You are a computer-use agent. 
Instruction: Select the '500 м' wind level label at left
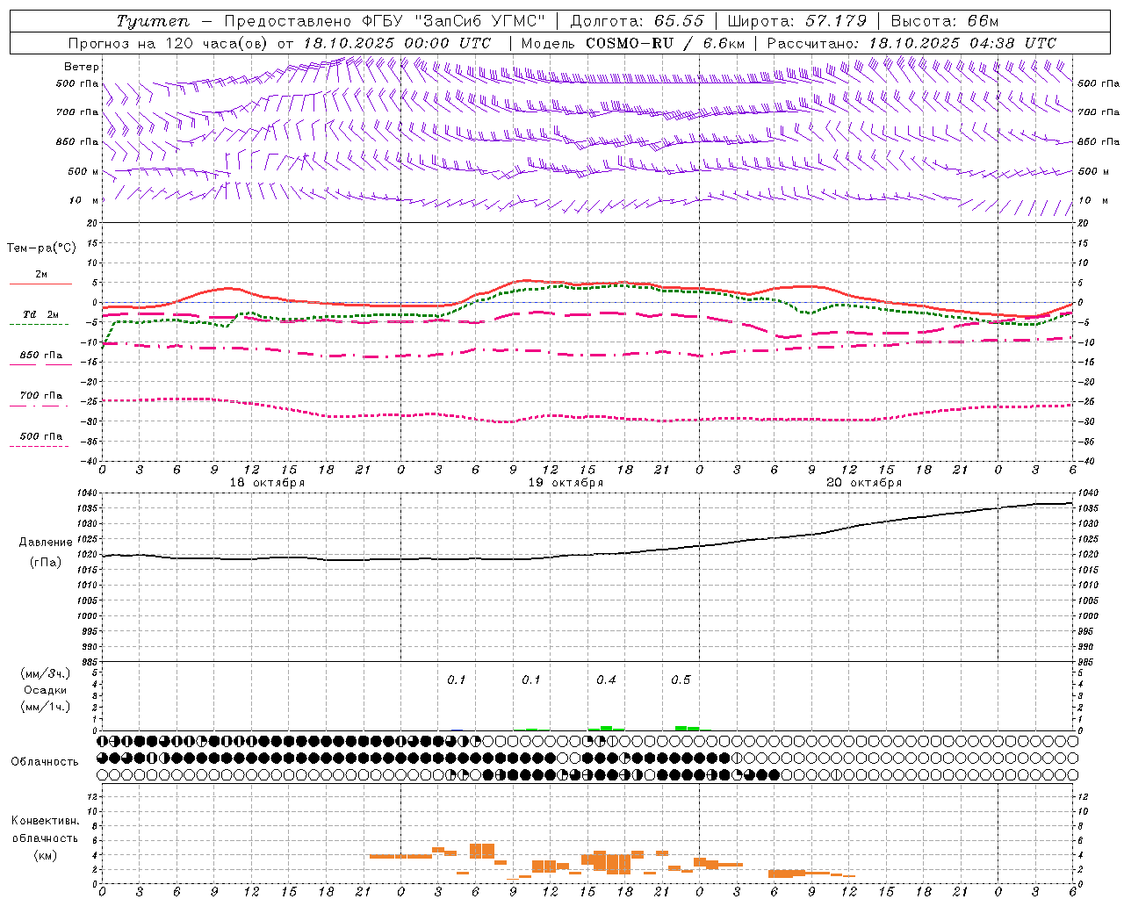point(83,171)
